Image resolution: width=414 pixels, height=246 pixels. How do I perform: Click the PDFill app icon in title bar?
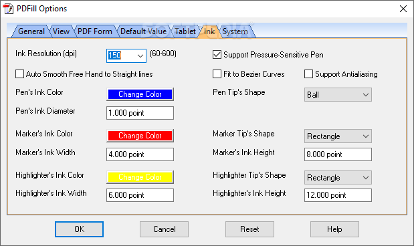tap(8, 9)
